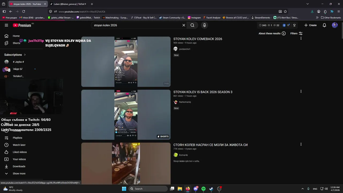This screenshot has height=193, width=343.
Task: Expand the Subscriptions section chevron
Action: (25, 55)
